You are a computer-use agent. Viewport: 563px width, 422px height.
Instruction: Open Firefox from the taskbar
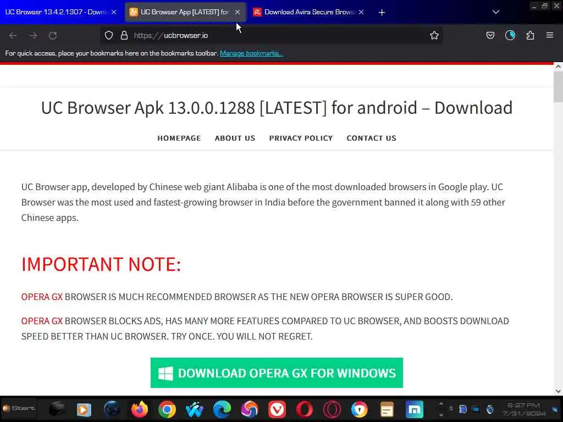[139, 409]
